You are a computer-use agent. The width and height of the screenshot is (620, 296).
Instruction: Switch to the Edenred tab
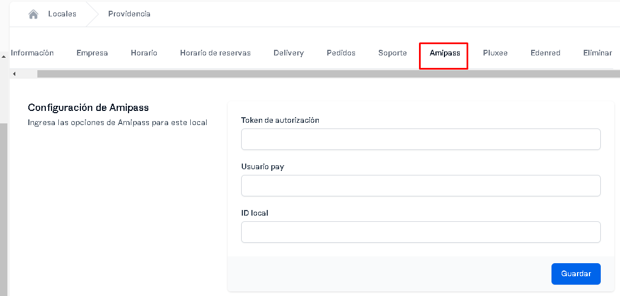coord(545,53)
